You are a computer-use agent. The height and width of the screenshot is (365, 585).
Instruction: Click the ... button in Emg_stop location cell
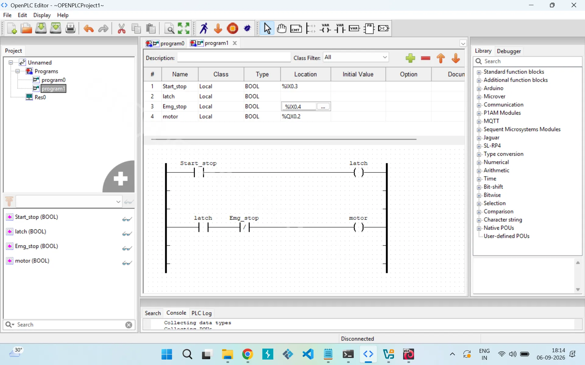coord(323,106)
